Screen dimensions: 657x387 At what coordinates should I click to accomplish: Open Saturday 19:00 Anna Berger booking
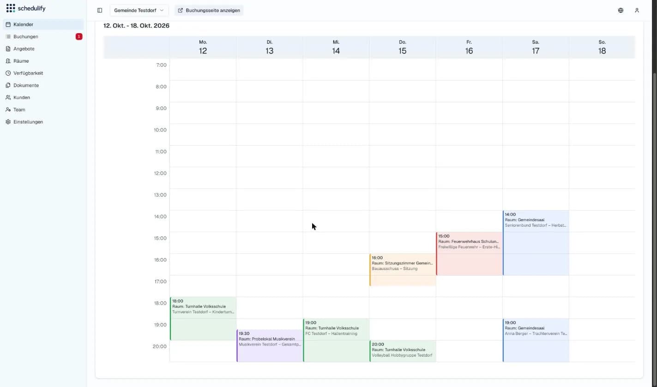[x=536, y=340]
